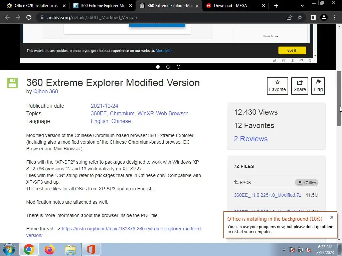Viewport: 342px width, 256px height.
Task: Close the Office installing notification
Action: pos(332,217)
